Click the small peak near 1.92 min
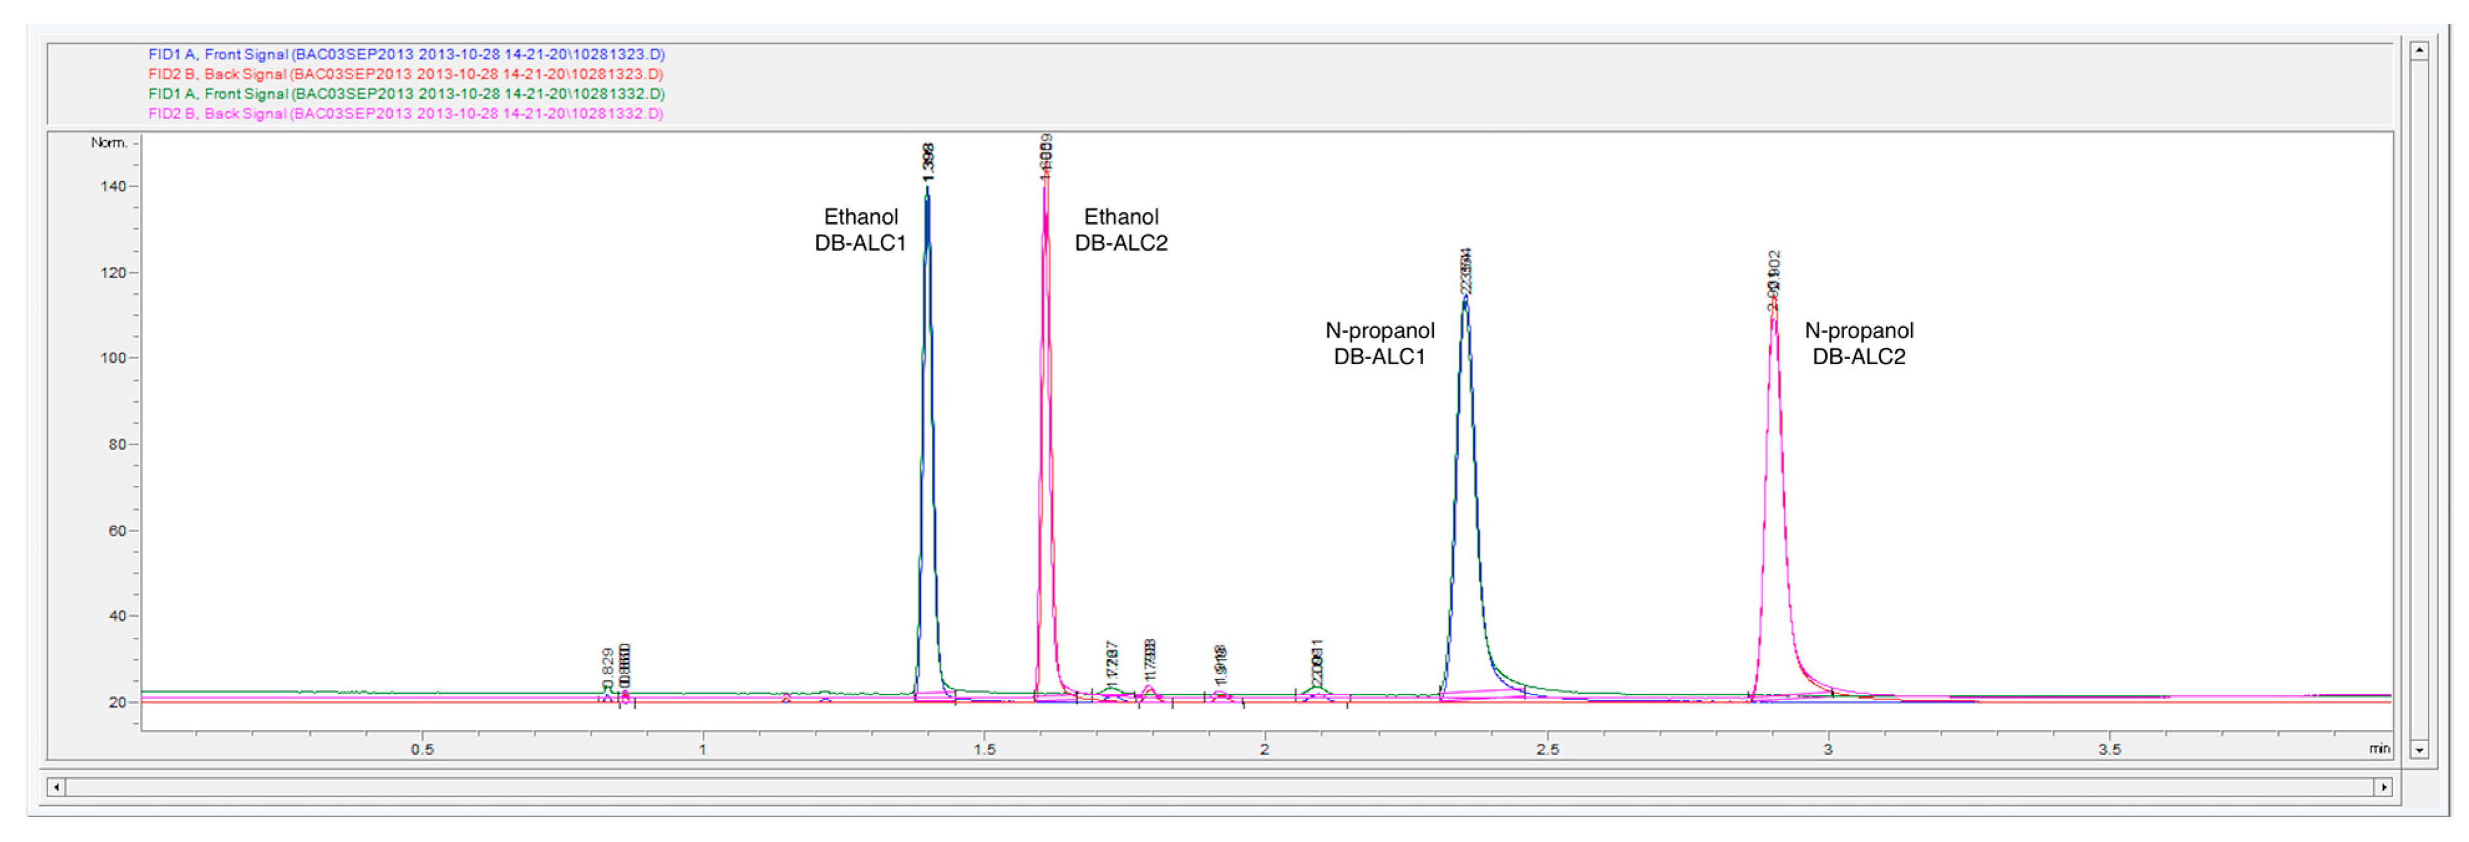Screen dimensions: 2469x842 tap(1220, 693)
